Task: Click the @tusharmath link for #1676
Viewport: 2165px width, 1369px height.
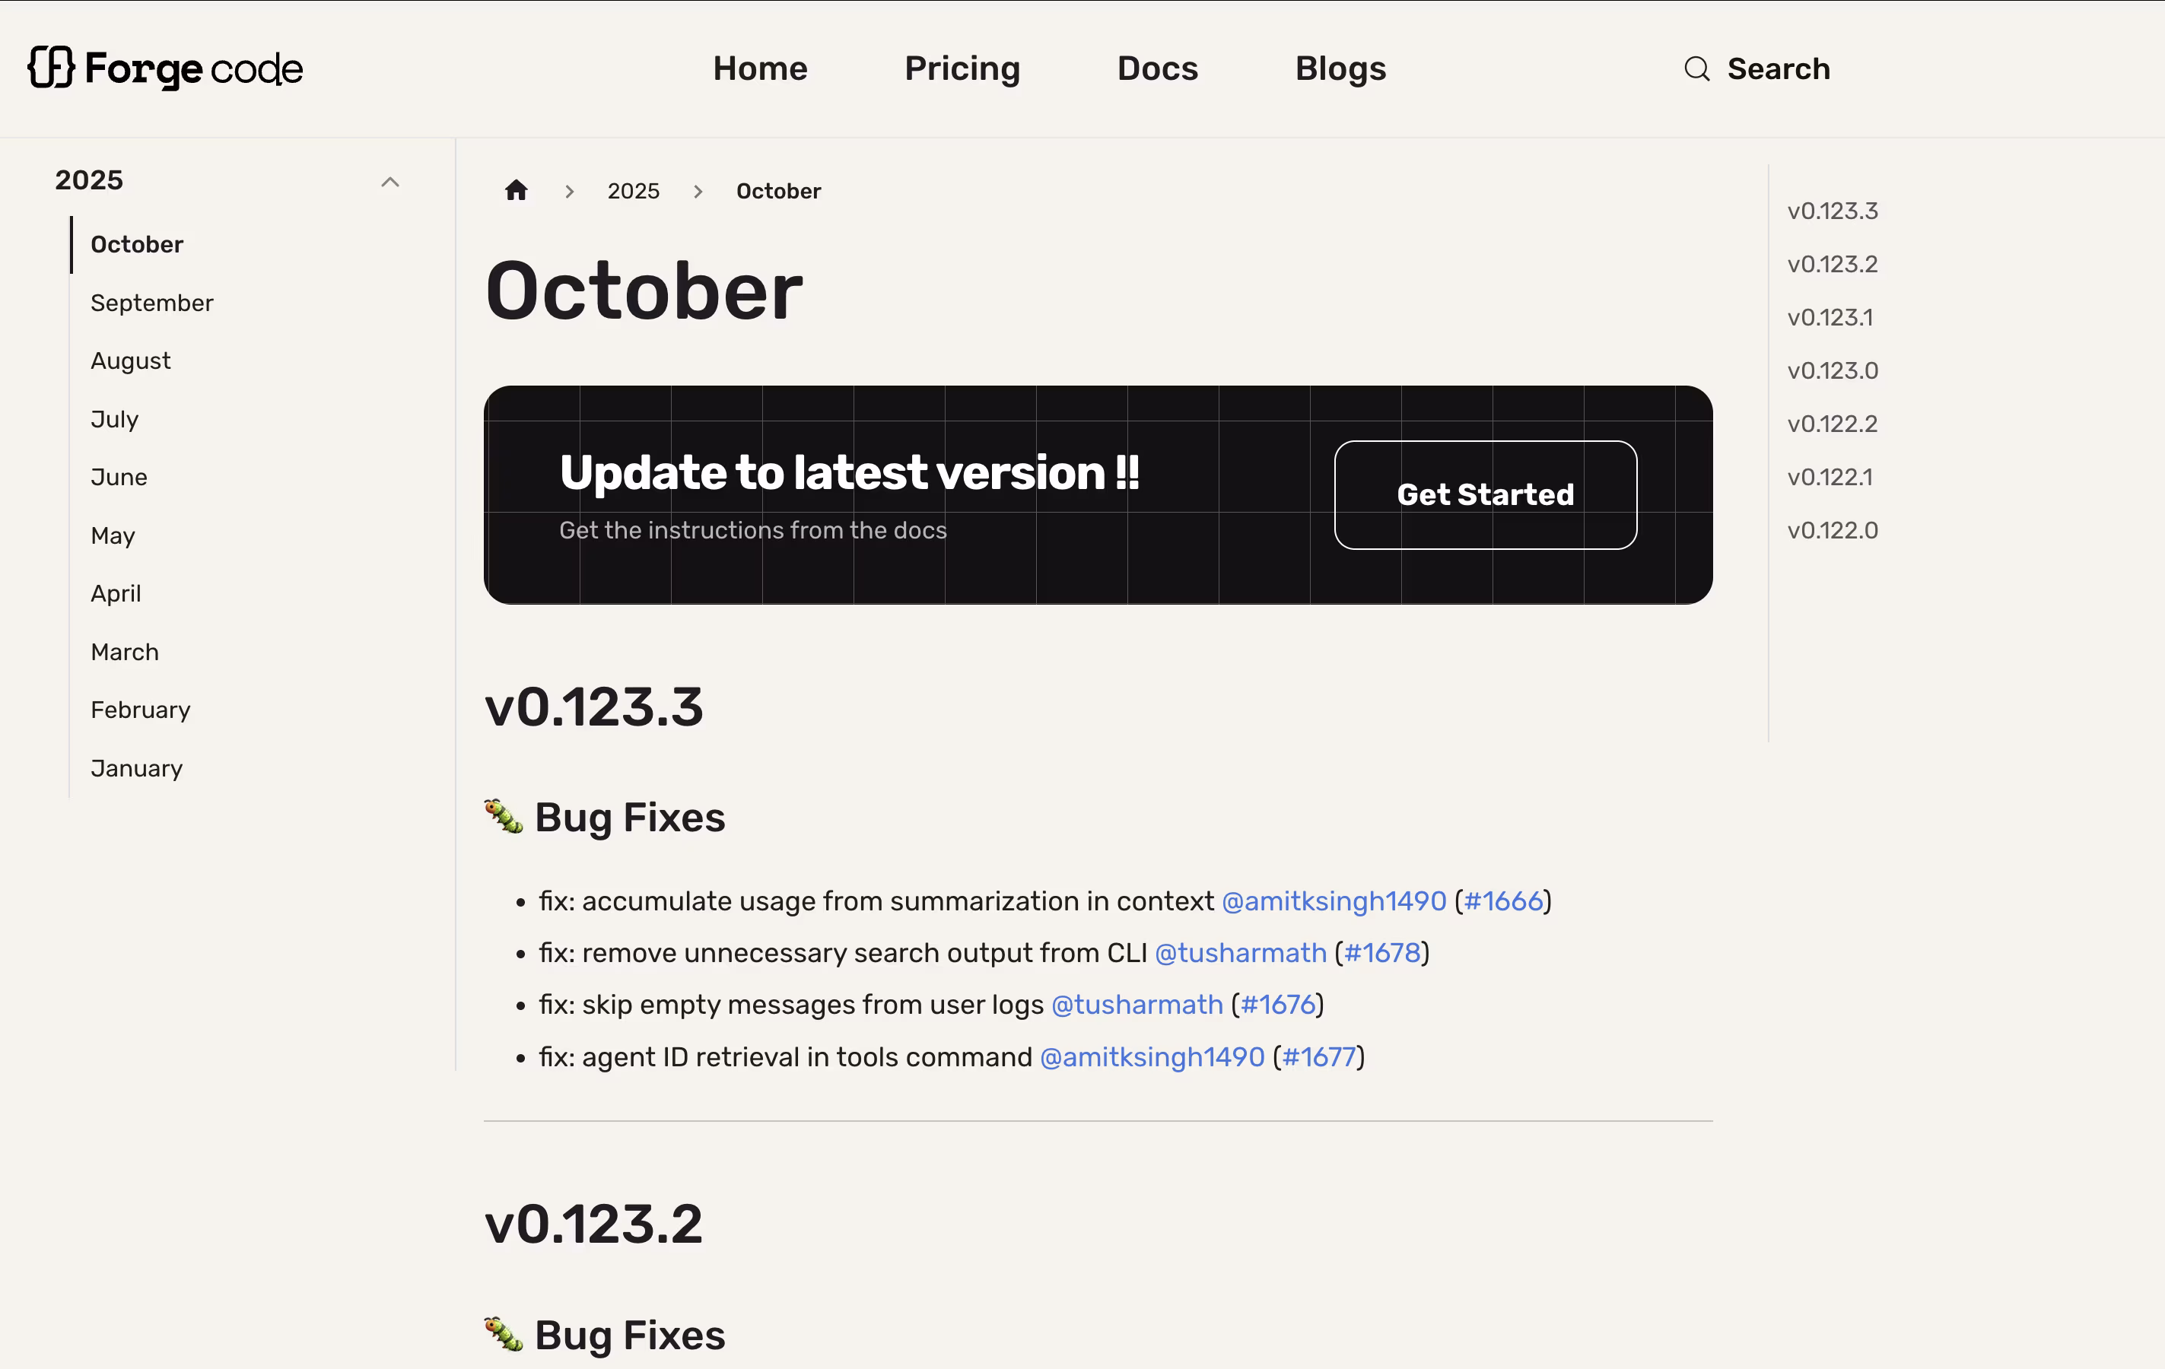Action: (1137, 1005)
